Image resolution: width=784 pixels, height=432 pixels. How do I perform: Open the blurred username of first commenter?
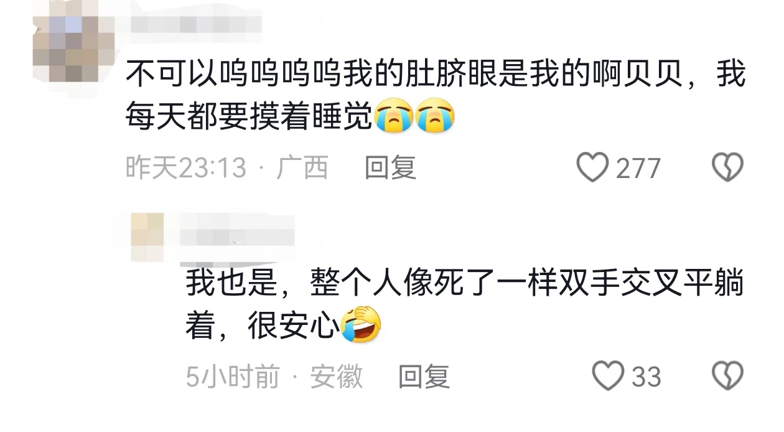click(x=194, y=24)
